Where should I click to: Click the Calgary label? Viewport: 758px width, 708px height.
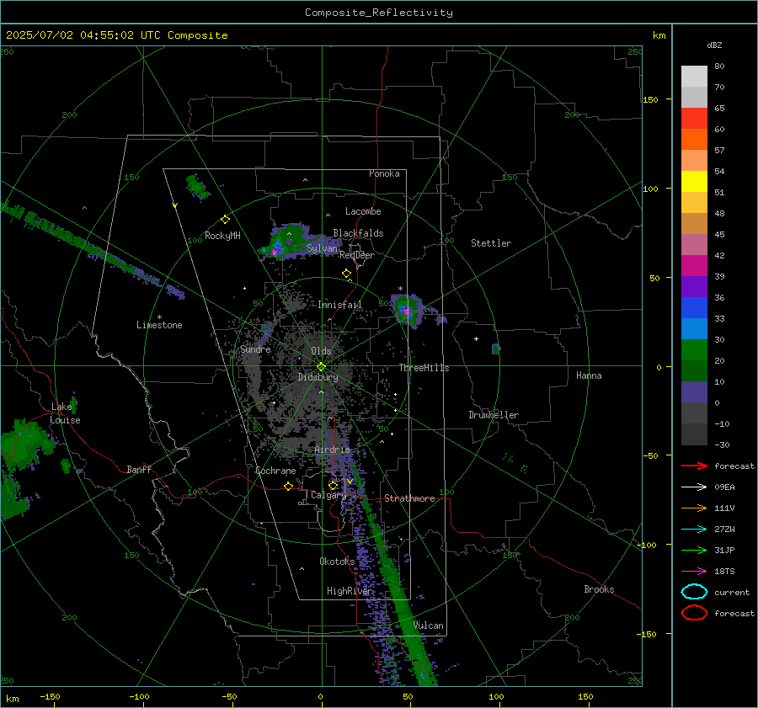pyautogui.click(x=328, y=495)
